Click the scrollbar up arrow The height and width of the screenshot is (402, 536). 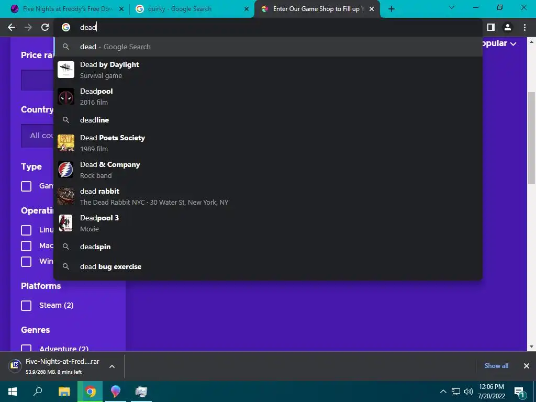[x=531, y=42]
